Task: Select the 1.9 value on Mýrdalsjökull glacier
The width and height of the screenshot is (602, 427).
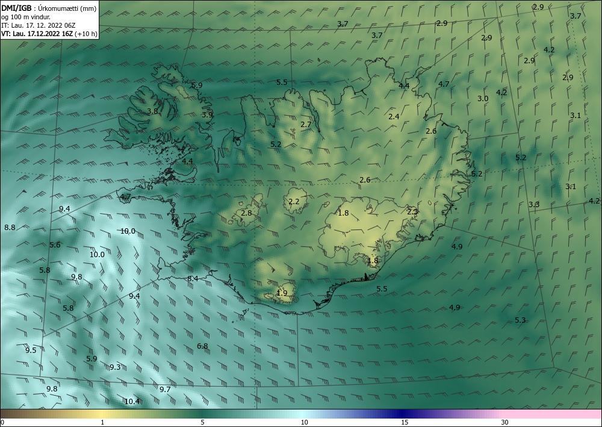Action: tap(282, 293)
